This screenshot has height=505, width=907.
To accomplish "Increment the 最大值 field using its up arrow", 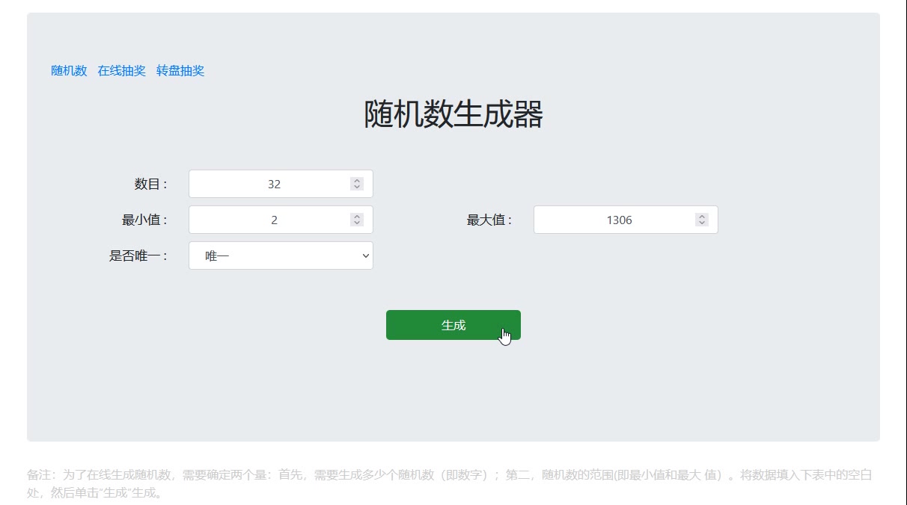I will [701, 215].
